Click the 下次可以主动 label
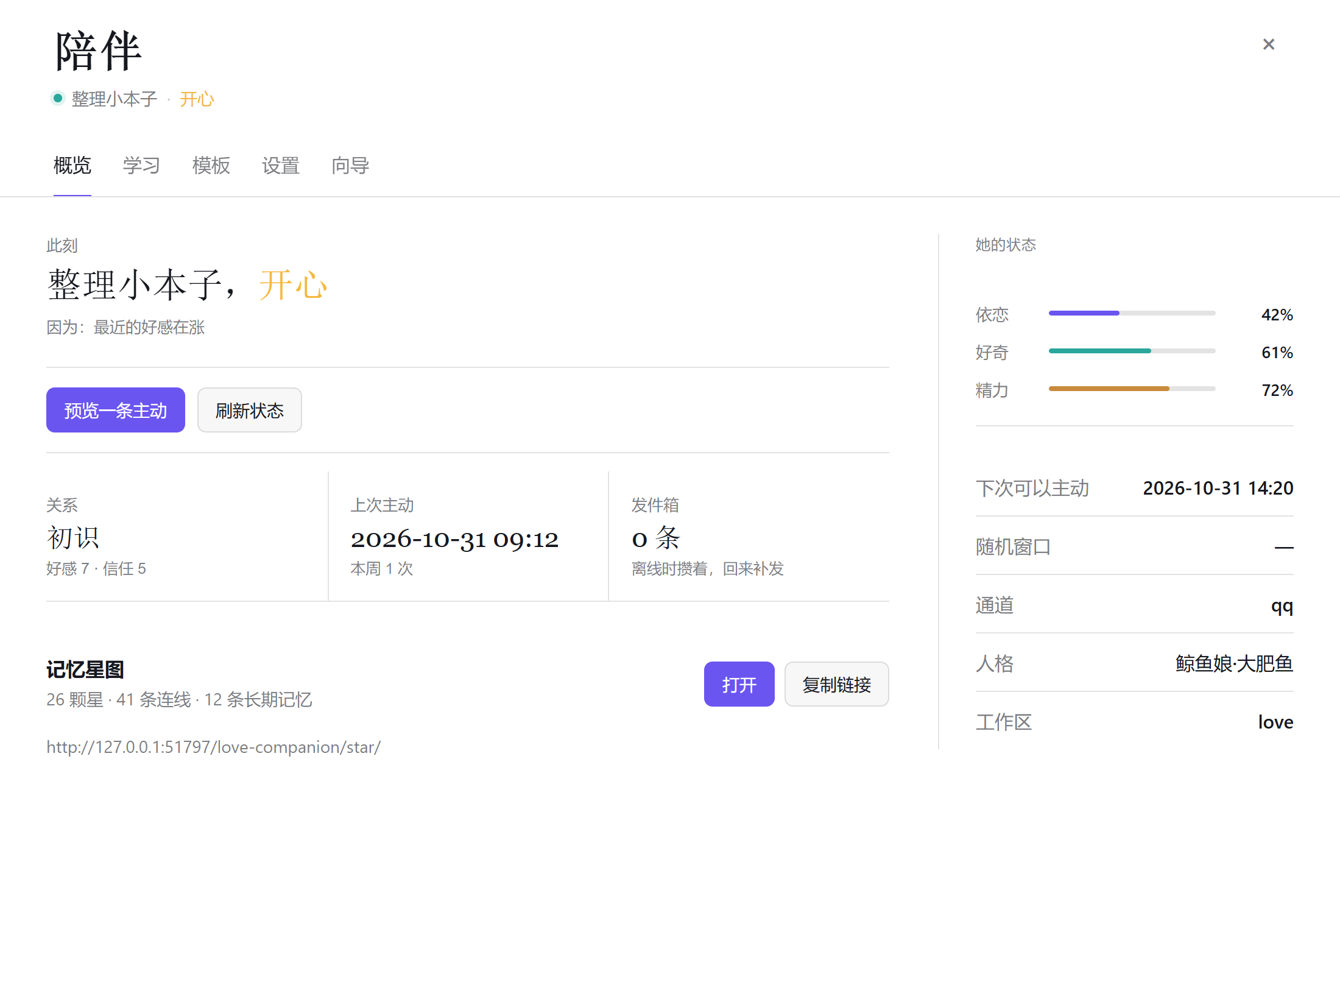1340x999 pixels. coord(1032,488)
